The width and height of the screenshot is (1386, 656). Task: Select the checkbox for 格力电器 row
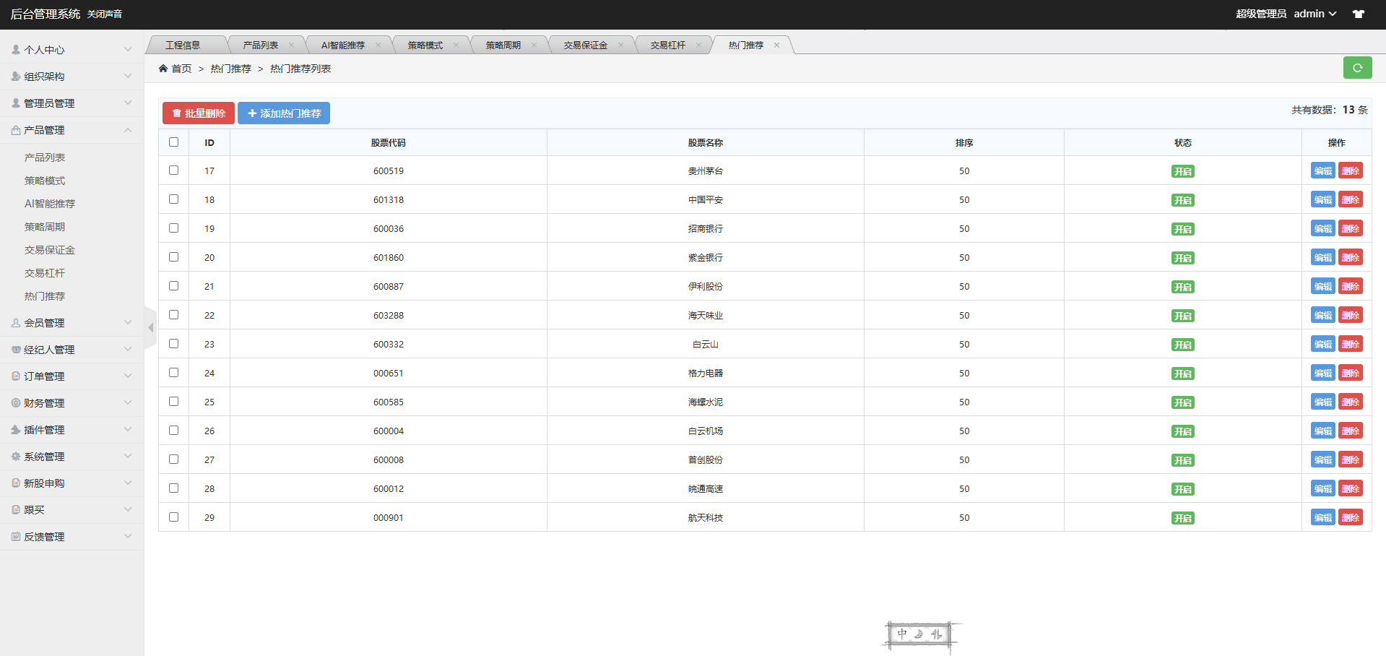[173, 373]
